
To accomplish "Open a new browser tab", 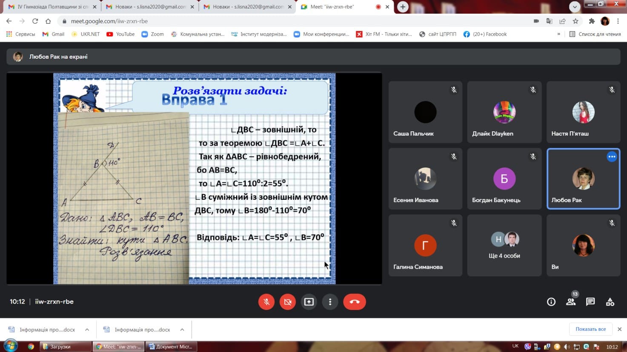I will pyautogui.click(x=403, y=7).
